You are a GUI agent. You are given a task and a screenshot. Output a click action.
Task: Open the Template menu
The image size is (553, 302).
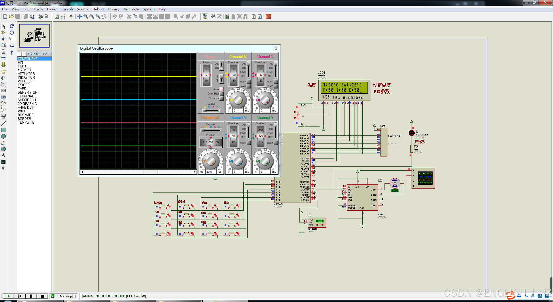point(131,9)
